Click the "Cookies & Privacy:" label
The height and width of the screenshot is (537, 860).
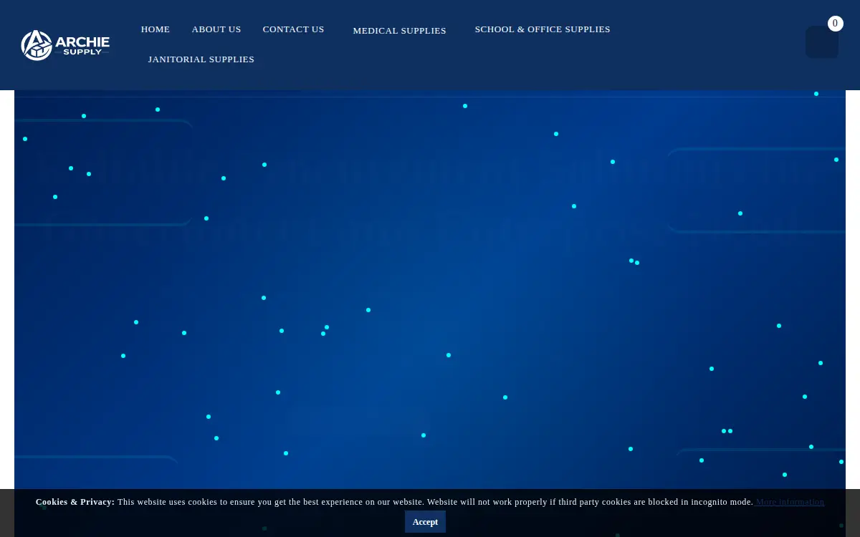click(x=75, y=502)
